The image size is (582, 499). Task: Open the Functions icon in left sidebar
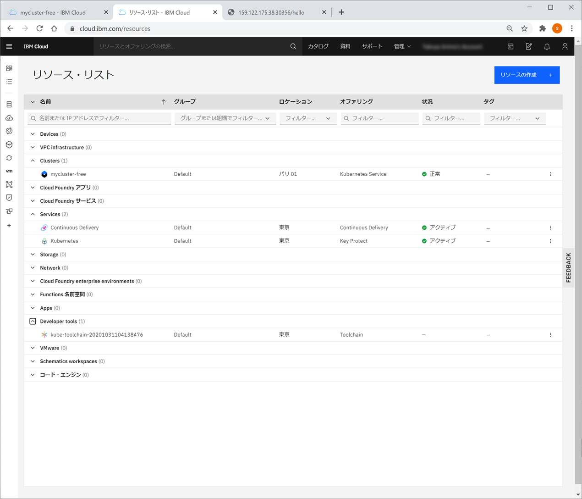9,131
